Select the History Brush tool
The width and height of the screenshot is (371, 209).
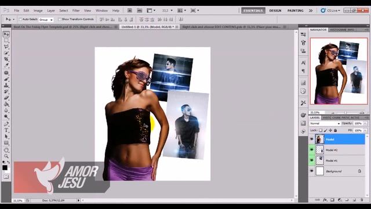[6, 92]
